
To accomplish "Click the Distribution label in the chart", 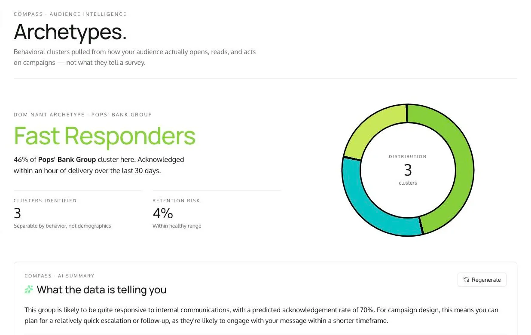I will [x=408, y=157].
